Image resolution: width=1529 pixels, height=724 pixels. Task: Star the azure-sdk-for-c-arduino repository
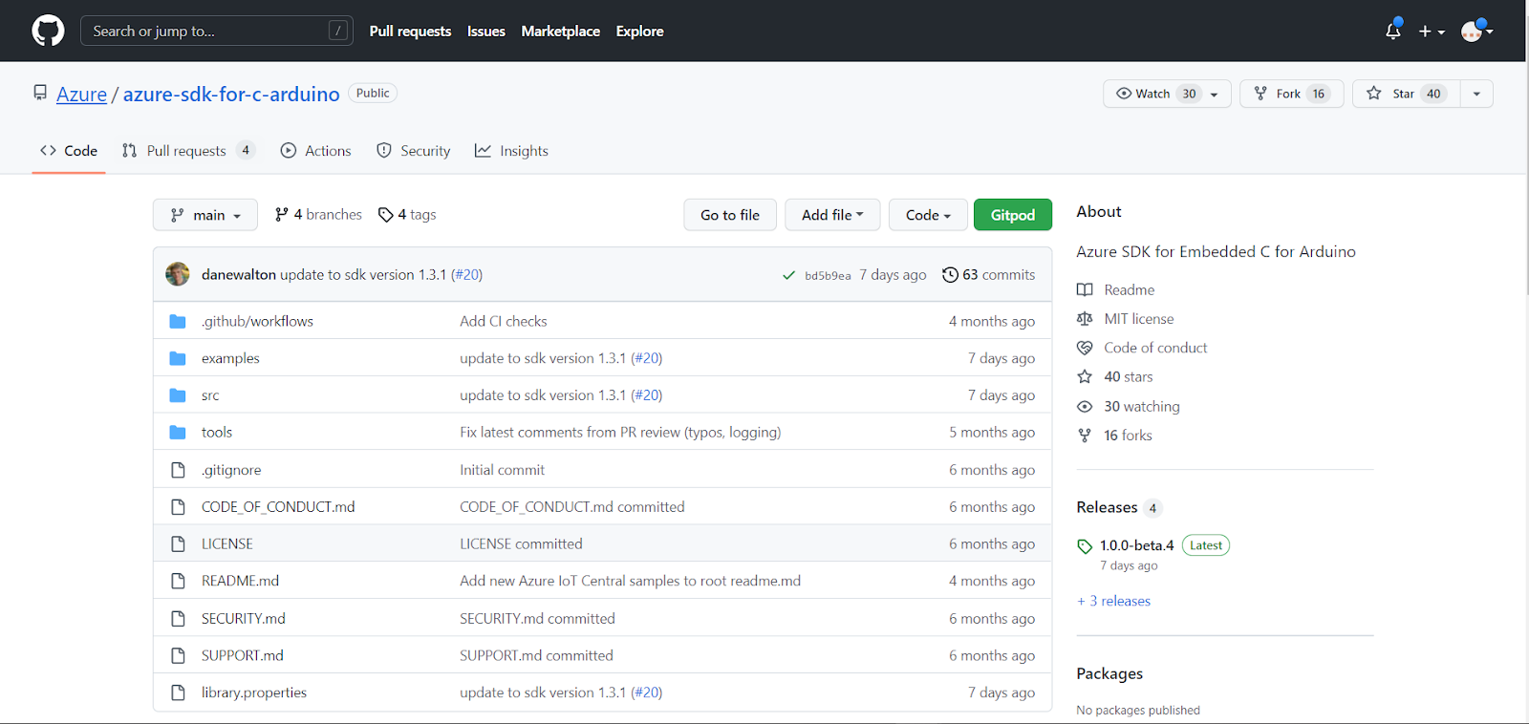(x=1406, y=94)
